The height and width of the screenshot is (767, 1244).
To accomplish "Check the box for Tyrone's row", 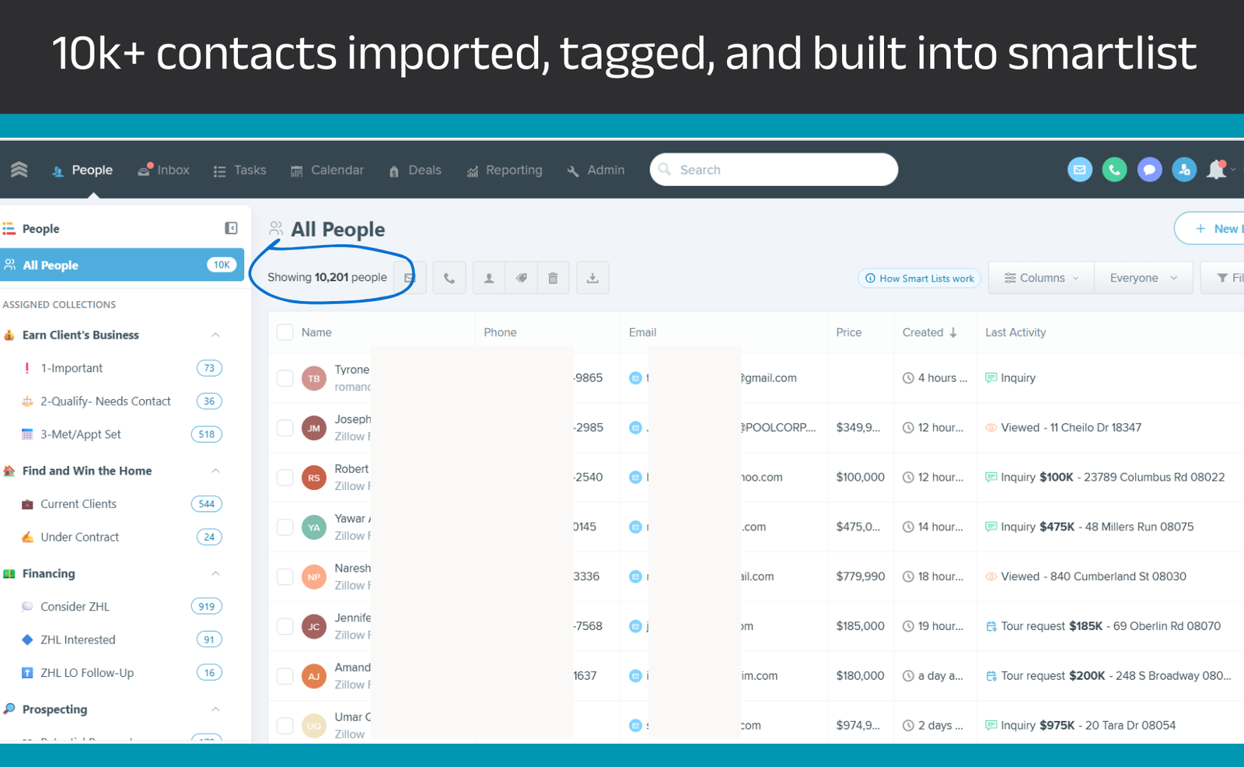I will [x=285, y=378].
